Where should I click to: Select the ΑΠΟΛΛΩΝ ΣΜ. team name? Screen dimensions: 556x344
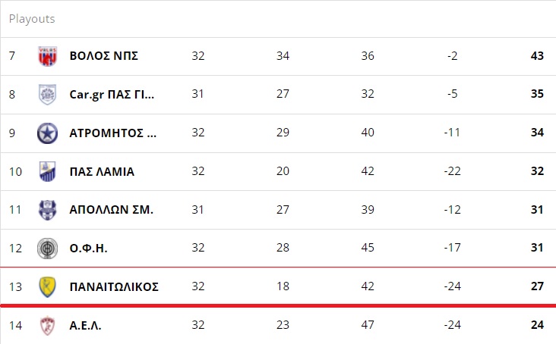[x=112, y=210]
